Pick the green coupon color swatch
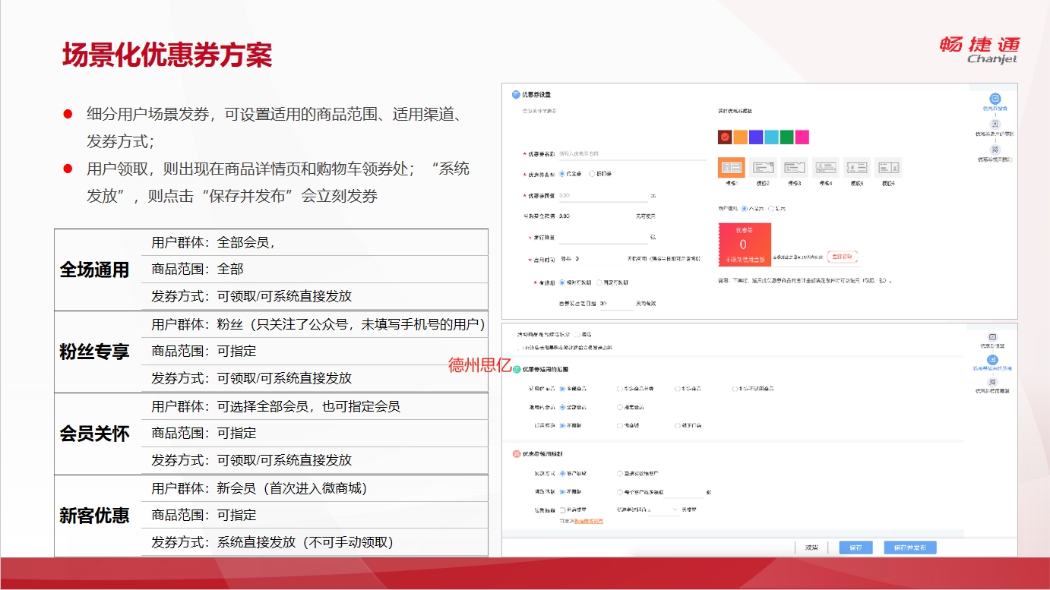 pyautogui.click(x=786, y=137)
